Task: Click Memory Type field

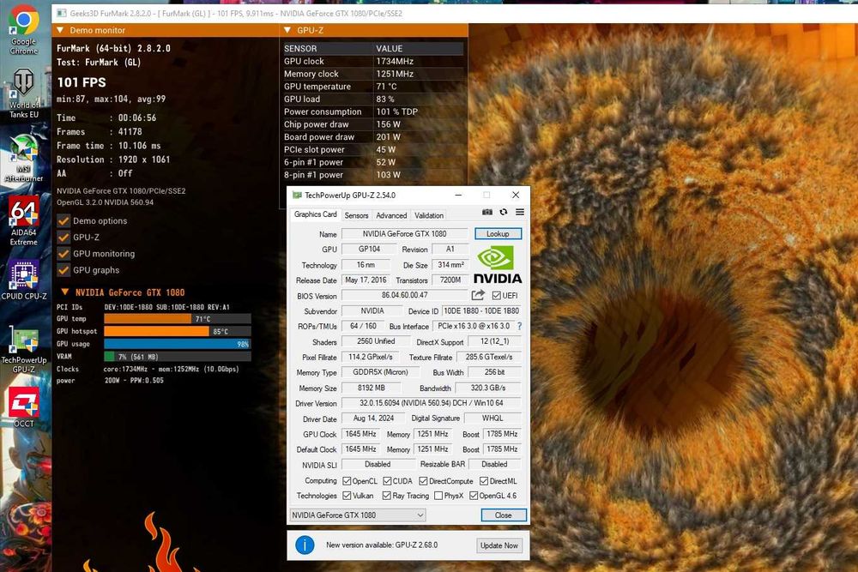Action: [x=380, y=372]
